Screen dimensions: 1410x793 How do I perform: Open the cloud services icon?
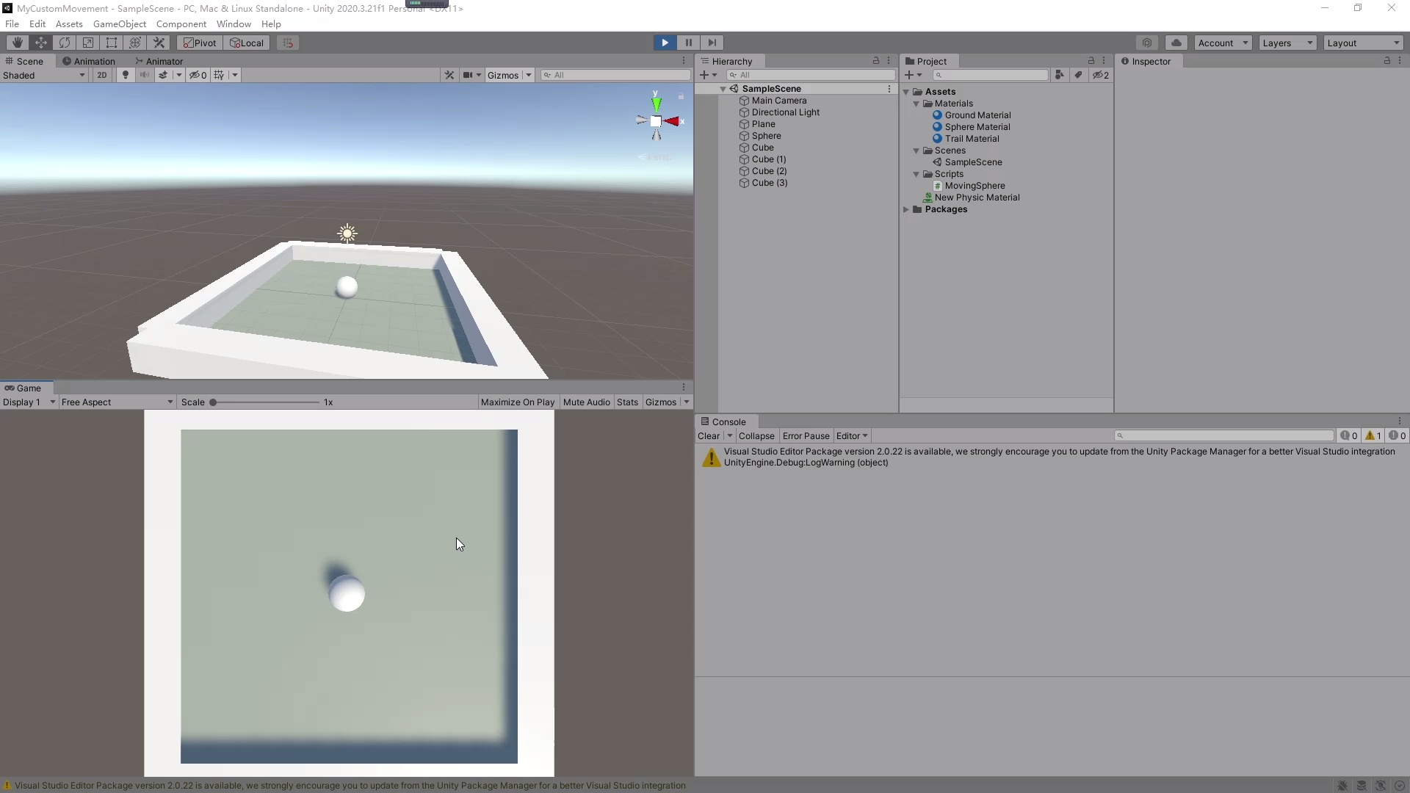[1176, 43]
